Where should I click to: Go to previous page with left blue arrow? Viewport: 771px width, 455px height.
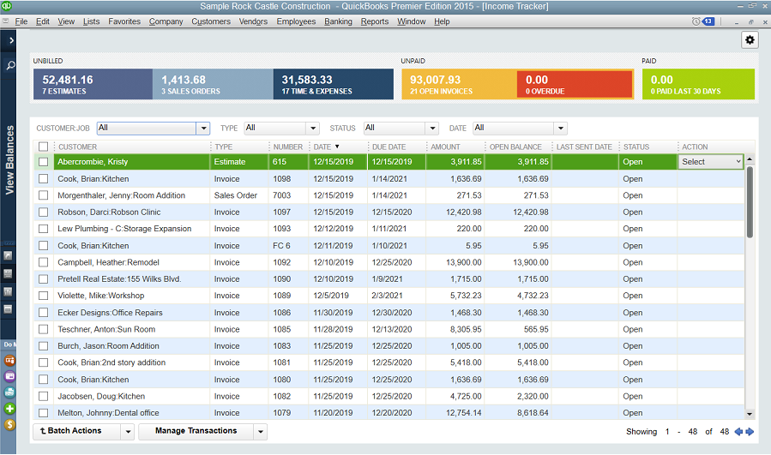[x=738, y=431]
